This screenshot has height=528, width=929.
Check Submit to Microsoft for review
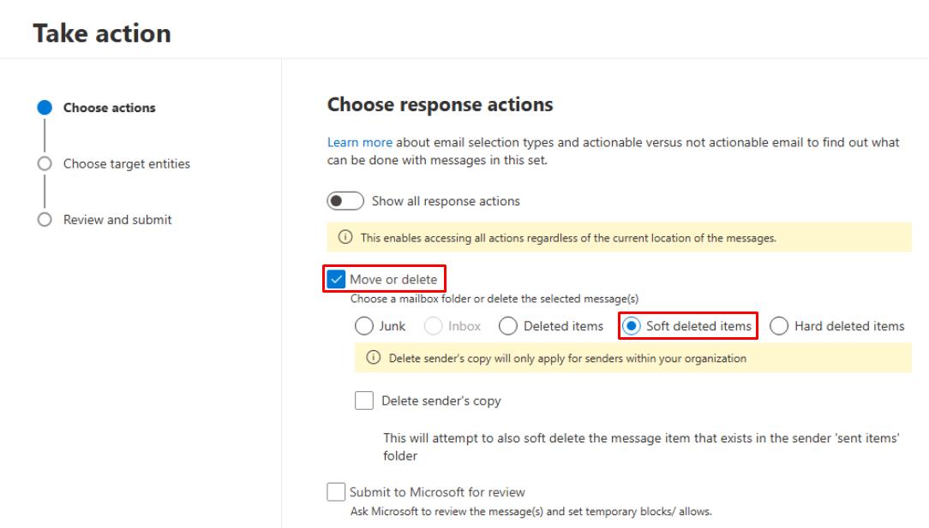click(336, 492)
